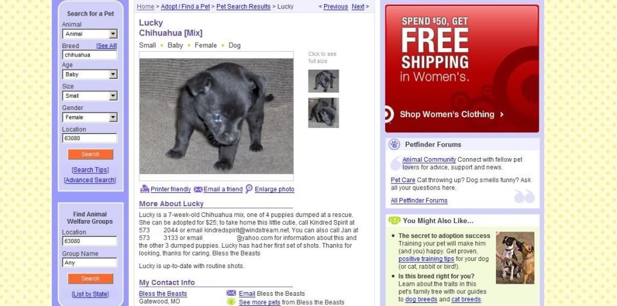Click the Group Name input field
The height and width of the screenshot is (306, 617).
(x=90, y=262)
